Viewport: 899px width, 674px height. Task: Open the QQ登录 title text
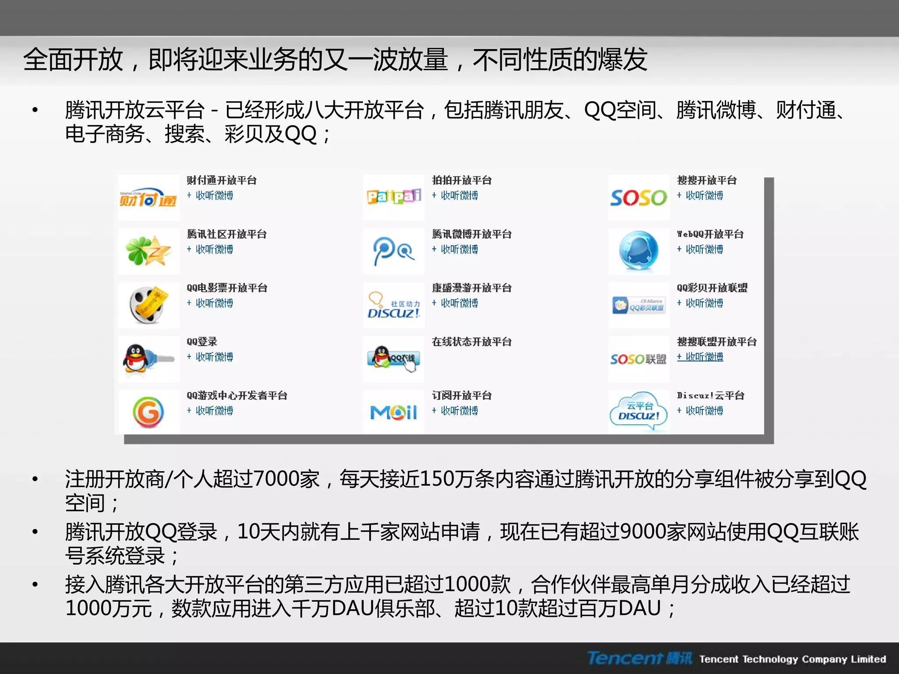[x=202, y=342]
